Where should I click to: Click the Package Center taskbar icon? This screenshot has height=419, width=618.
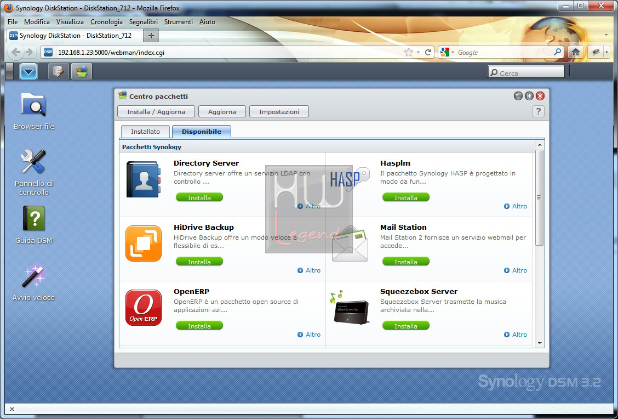pyautogui.click(x=82, y=71)
